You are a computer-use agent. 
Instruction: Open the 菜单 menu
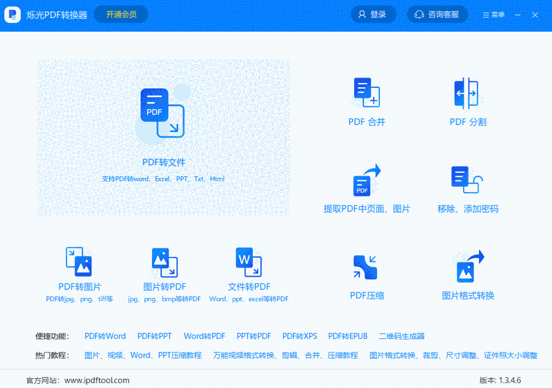coord(493,15)
